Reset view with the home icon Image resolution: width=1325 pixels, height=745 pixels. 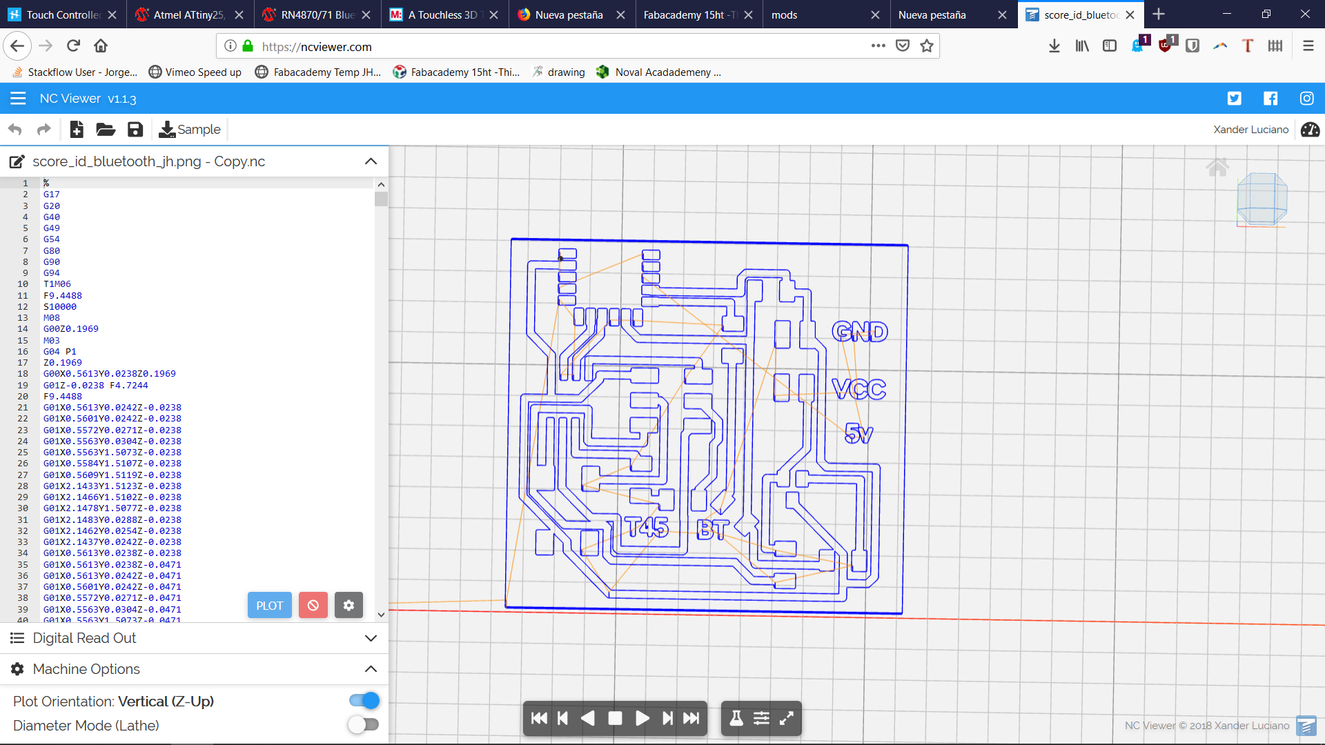1217,167
